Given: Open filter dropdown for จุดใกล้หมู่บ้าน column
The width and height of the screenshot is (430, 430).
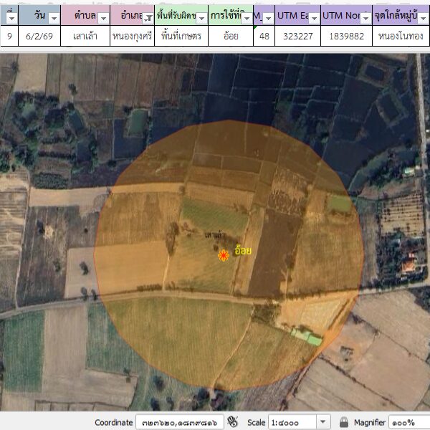Looking at the screenshot, I should point(422,16).
